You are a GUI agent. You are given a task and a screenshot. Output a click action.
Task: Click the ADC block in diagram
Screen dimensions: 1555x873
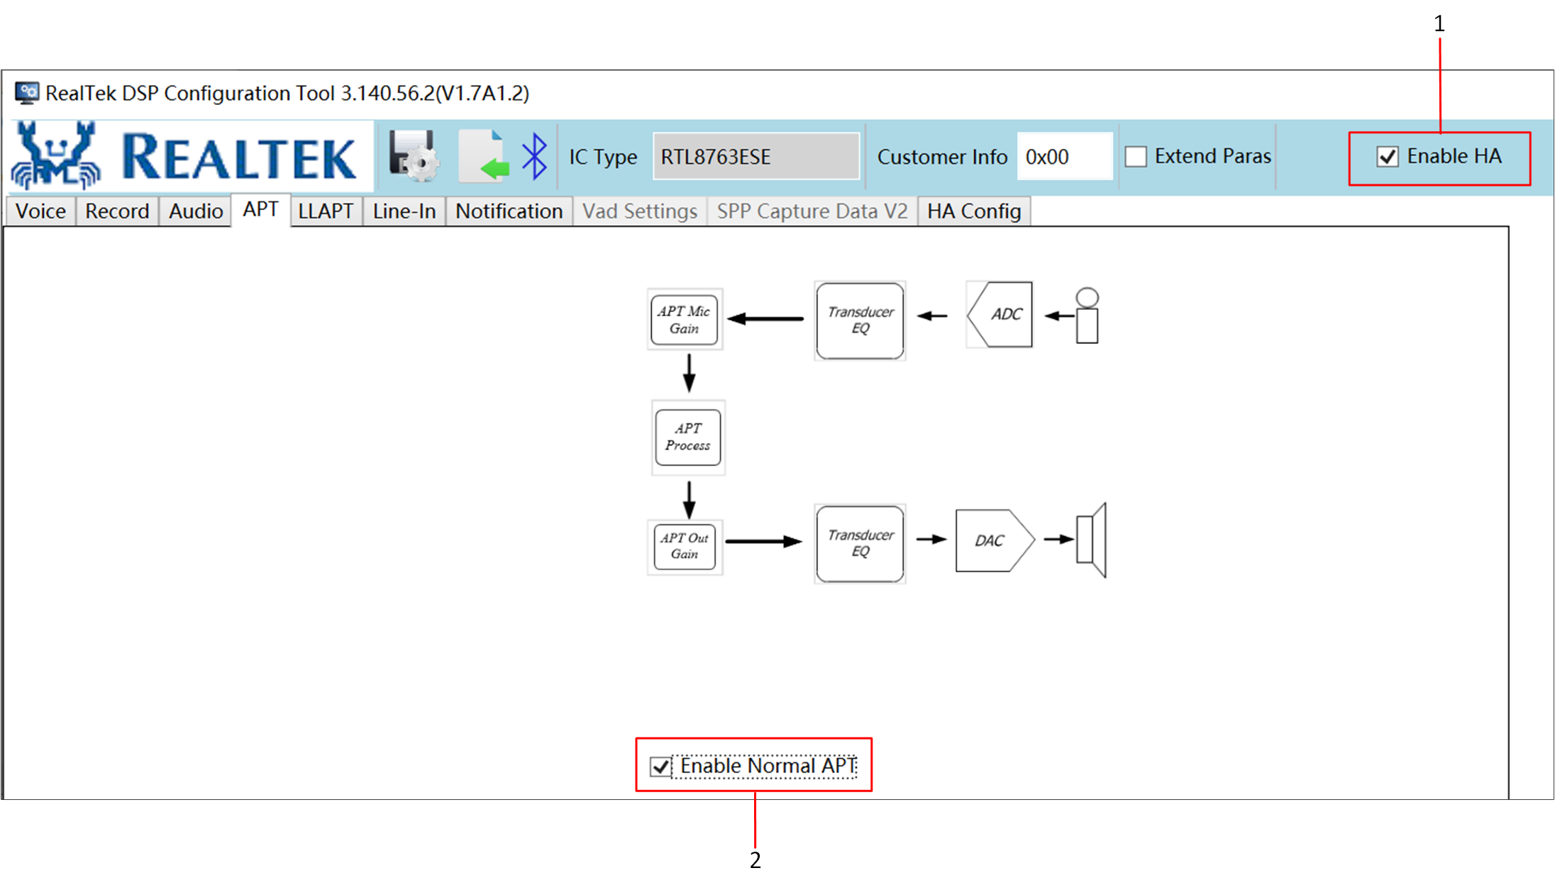tap(1000, 314)
